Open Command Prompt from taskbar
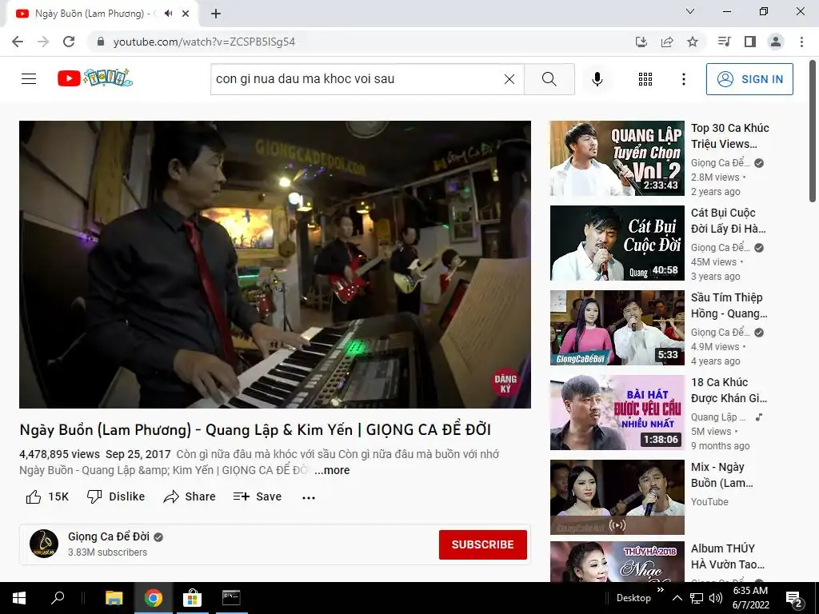 (x=231, y=598)
